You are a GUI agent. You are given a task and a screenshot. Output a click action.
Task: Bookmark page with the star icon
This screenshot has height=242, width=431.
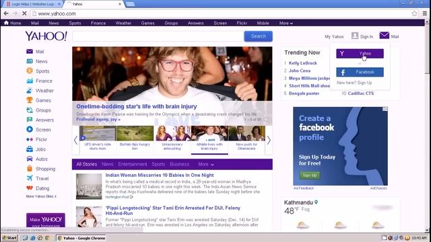click(x=414, y=13)
